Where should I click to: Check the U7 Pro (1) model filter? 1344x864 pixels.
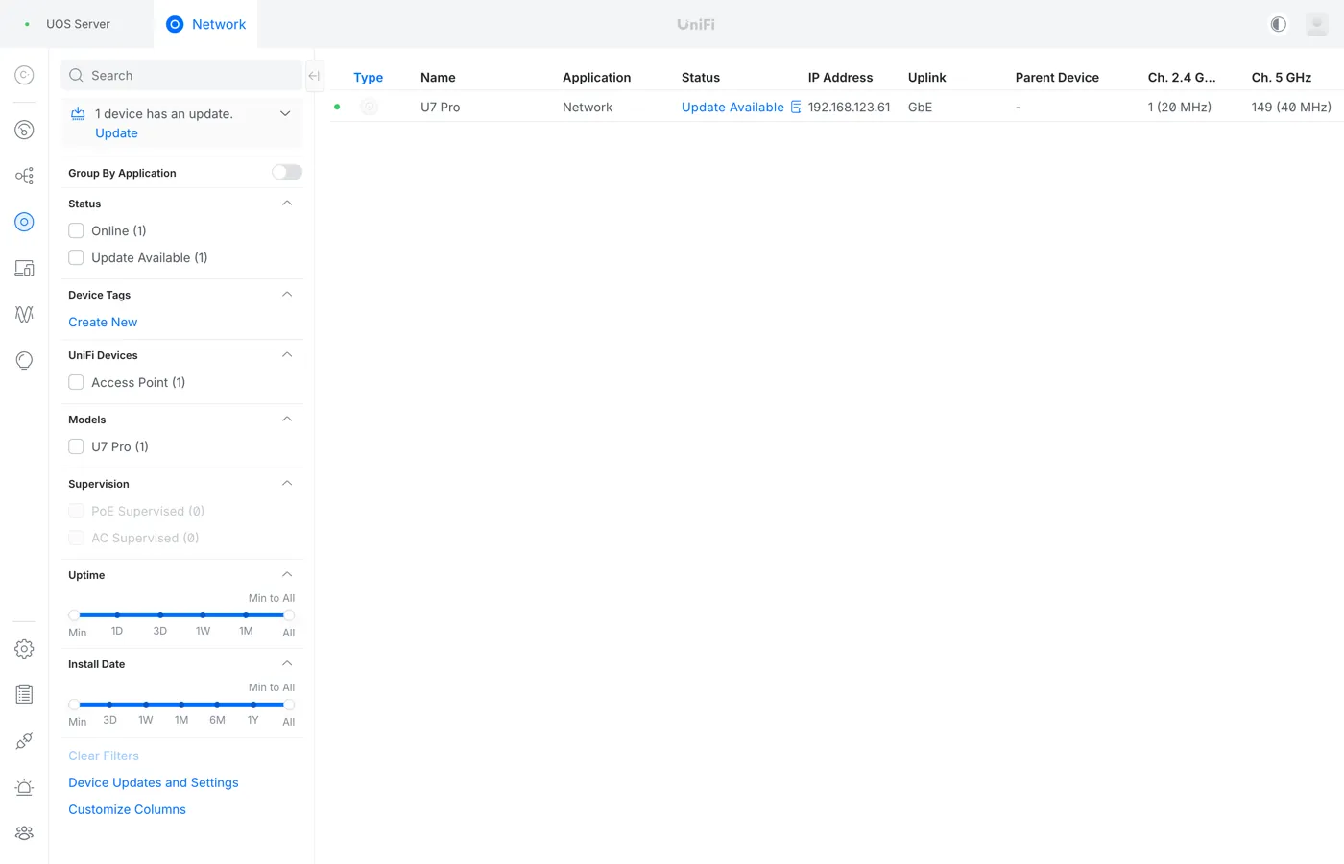76,446
